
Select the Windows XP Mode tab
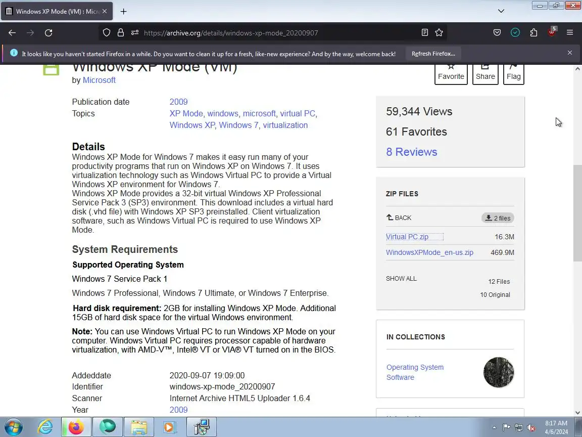57,12
